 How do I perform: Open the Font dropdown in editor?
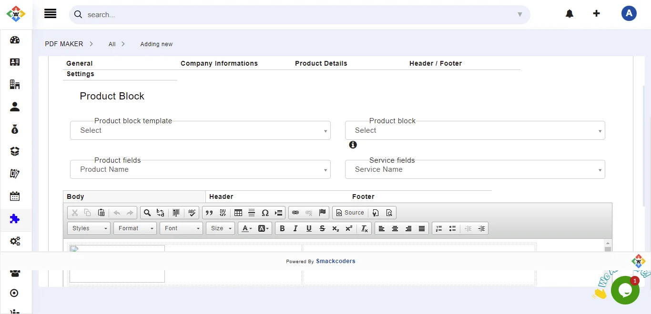181,228
